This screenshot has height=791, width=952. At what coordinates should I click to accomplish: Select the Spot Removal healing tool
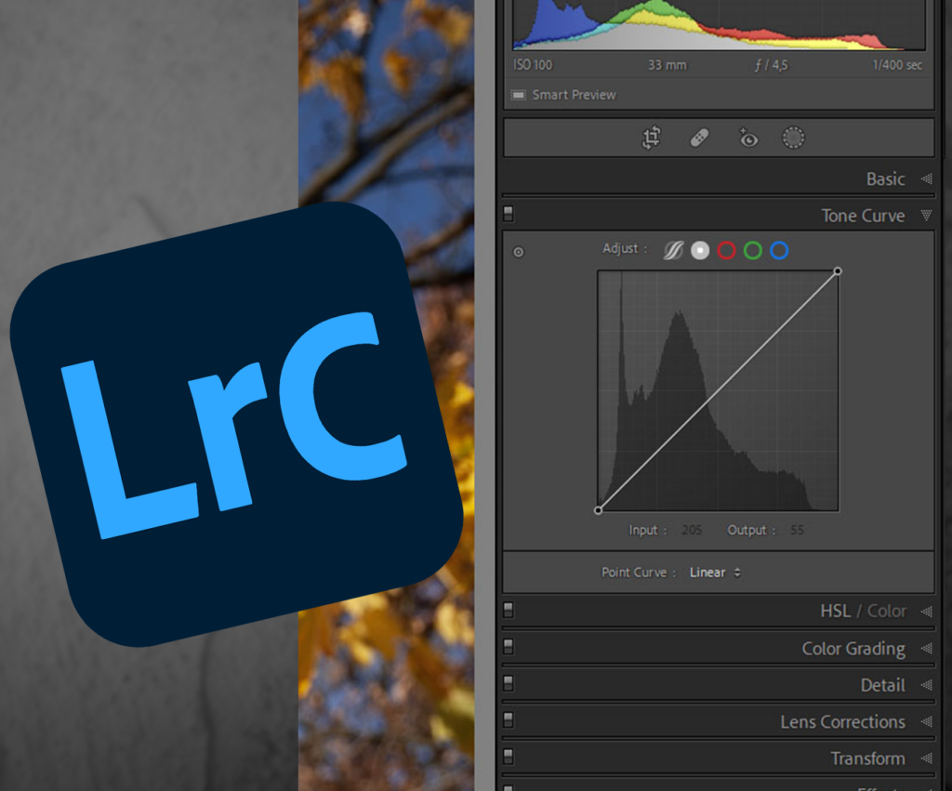coord(698,138)
